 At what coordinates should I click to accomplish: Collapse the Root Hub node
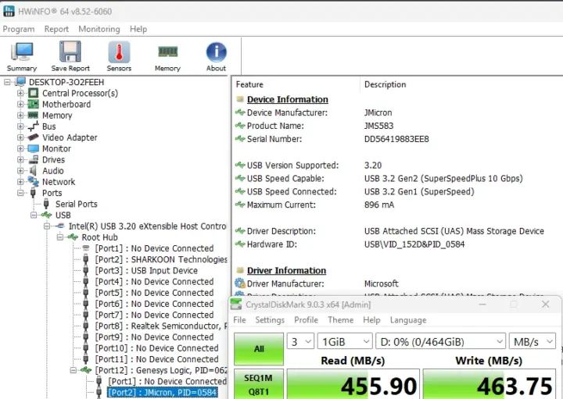pos(59,237)
